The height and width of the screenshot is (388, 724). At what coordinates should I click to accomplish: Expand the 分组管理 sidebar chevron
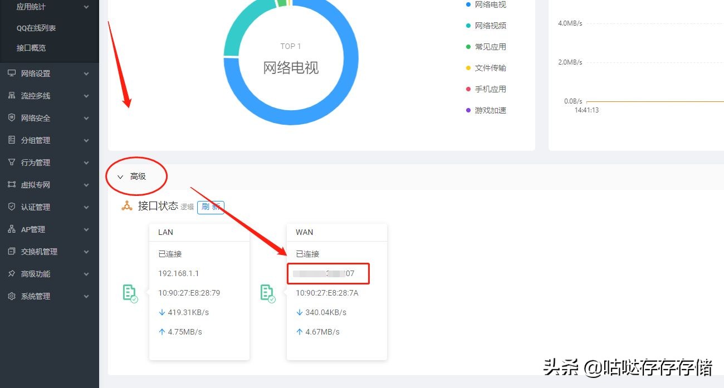[86, 140]
